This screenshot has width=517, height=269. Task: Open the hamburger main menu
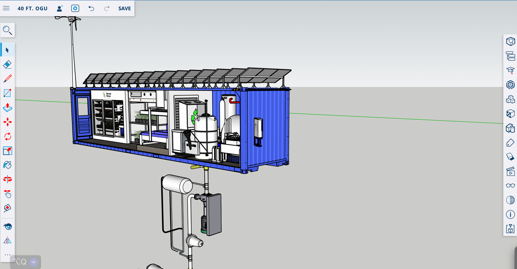(x=6, y=8)
